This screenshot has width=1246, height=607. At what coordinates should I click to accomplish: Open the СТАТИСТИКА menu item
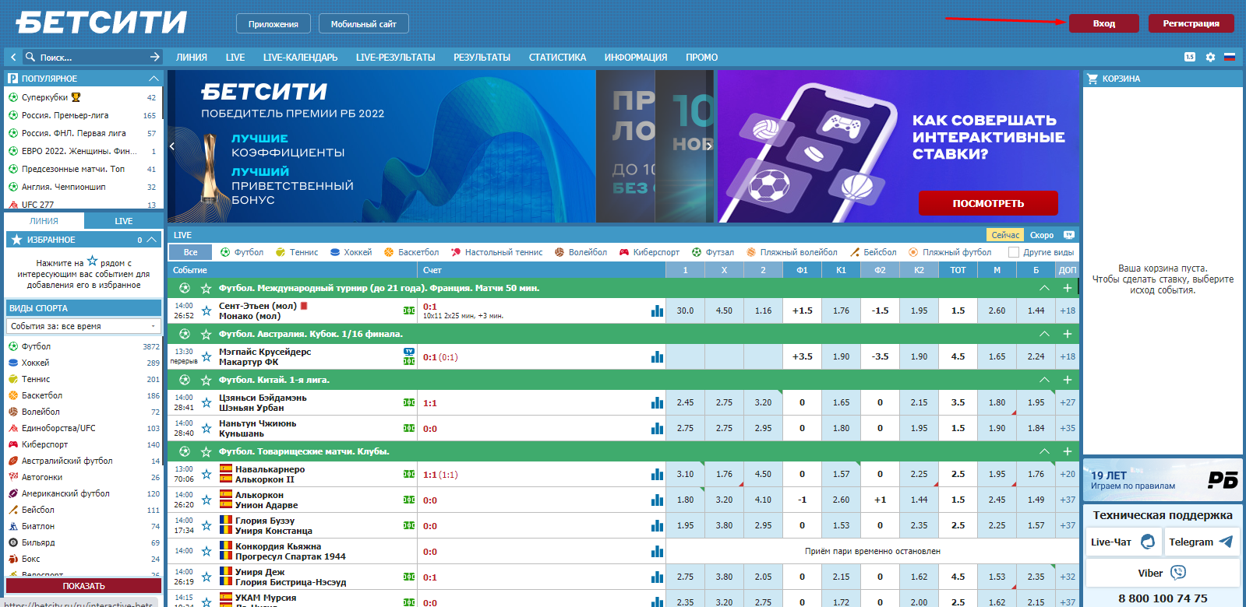[557, 58]
